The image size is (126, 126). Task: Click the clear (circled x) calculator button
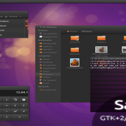(x=24, y=100)
